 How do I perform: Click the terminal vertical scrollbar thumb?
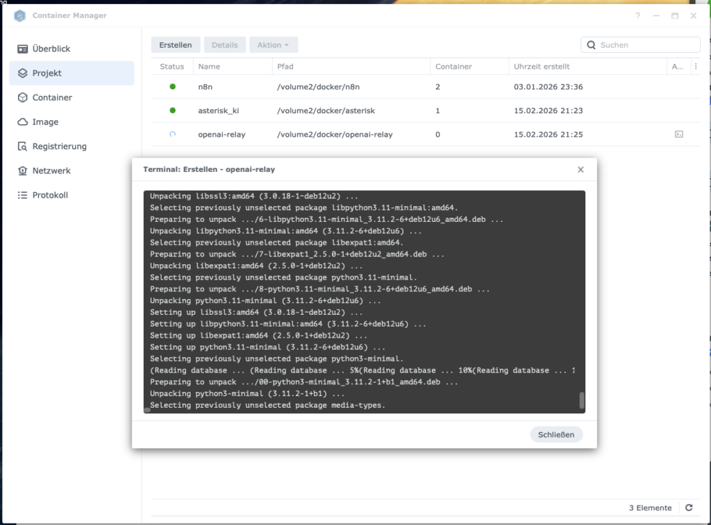click(x=581, y=401)
